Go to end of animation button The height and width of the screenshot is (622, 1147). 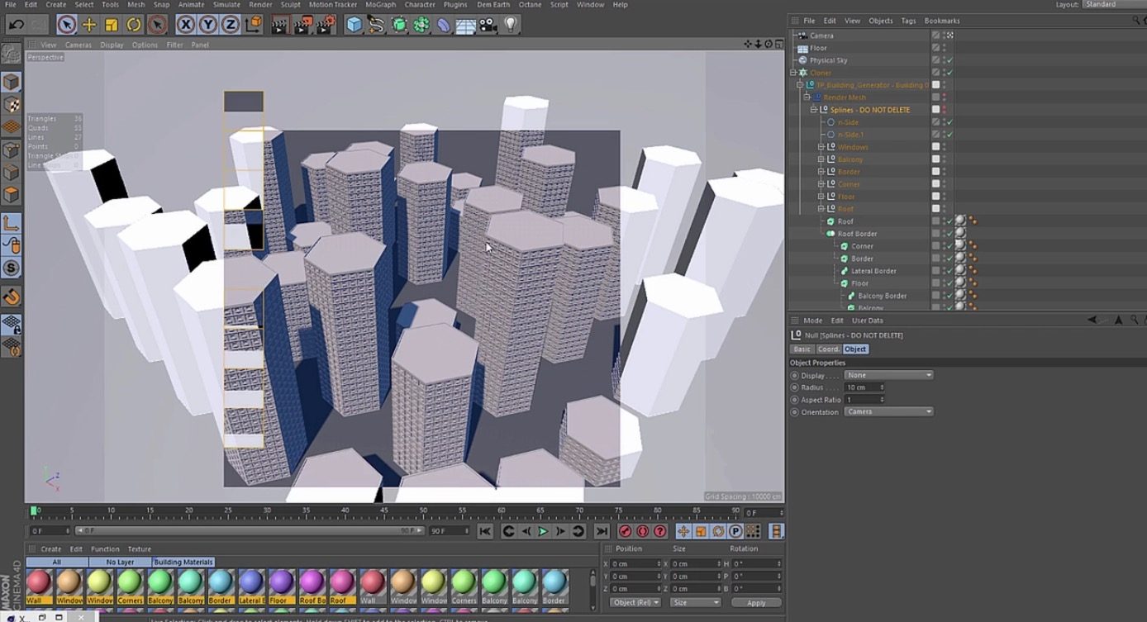click(602, 531)
